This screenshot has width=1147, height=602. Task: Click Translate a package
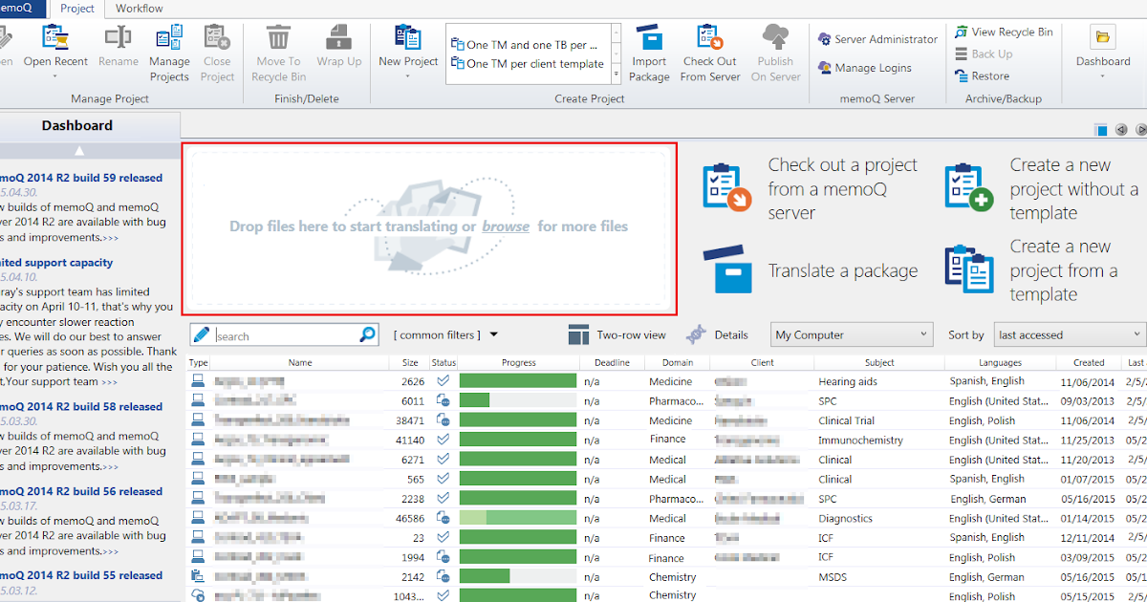coord(811,270)
